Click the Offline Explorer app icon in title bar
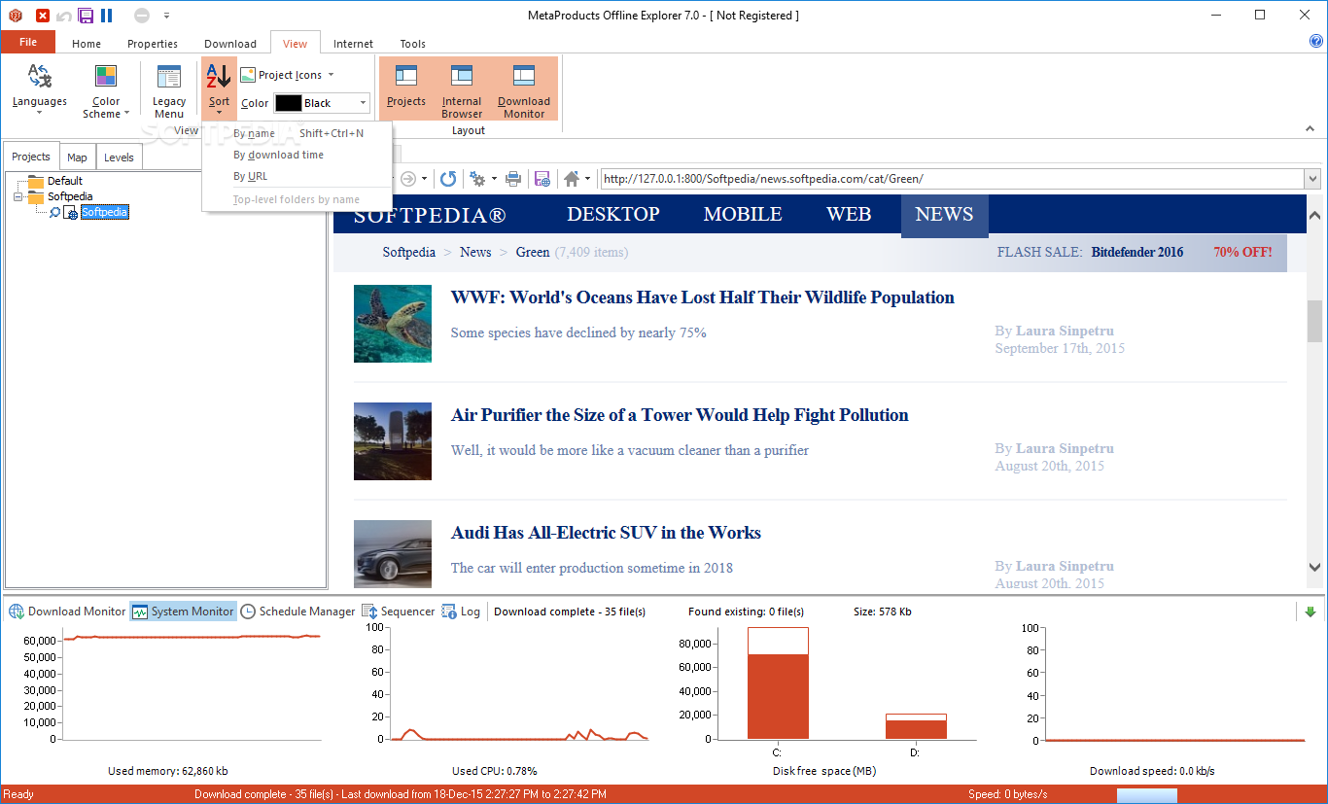This screenshot has height=804, width=1328. 16,16
